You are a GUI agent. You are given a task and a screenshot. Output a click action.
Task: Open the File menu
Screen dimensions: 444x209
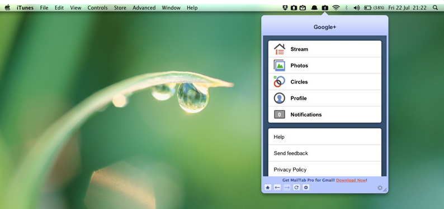[44, 8]
